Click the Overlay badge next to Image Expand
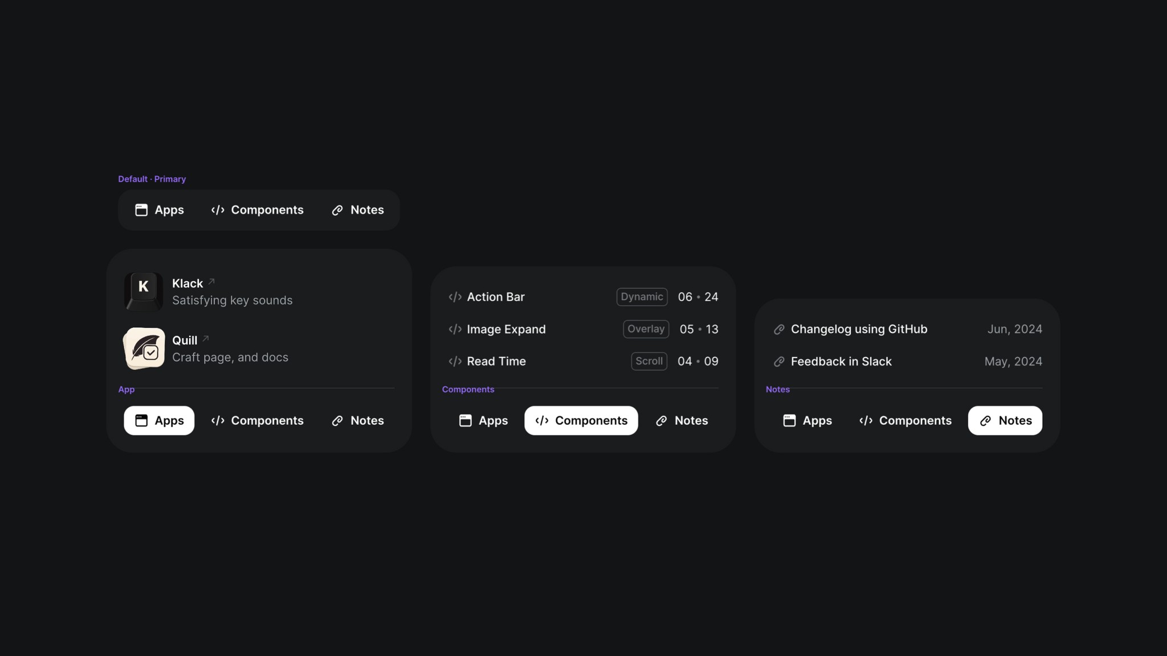This screenshot has width=1167, height=656. pyautogui.click(x=646, y=329)
